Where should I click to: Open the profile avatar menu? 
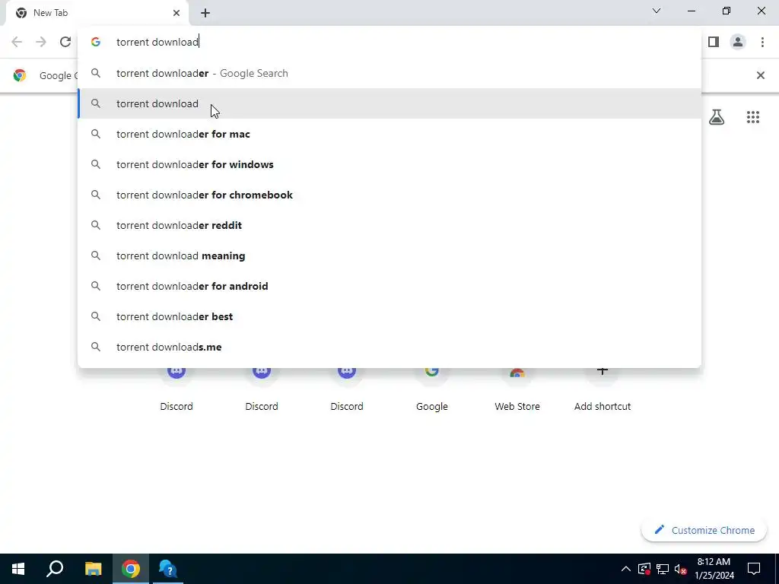(738, 42)
